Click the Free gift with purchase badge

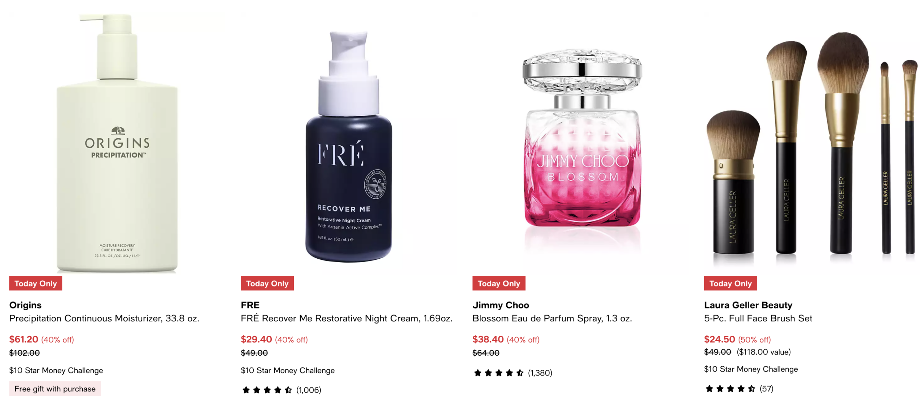coord(55,389)
